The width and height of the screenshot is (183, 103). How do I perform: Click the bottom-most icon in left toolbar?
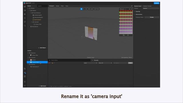(x=25, y=86)
